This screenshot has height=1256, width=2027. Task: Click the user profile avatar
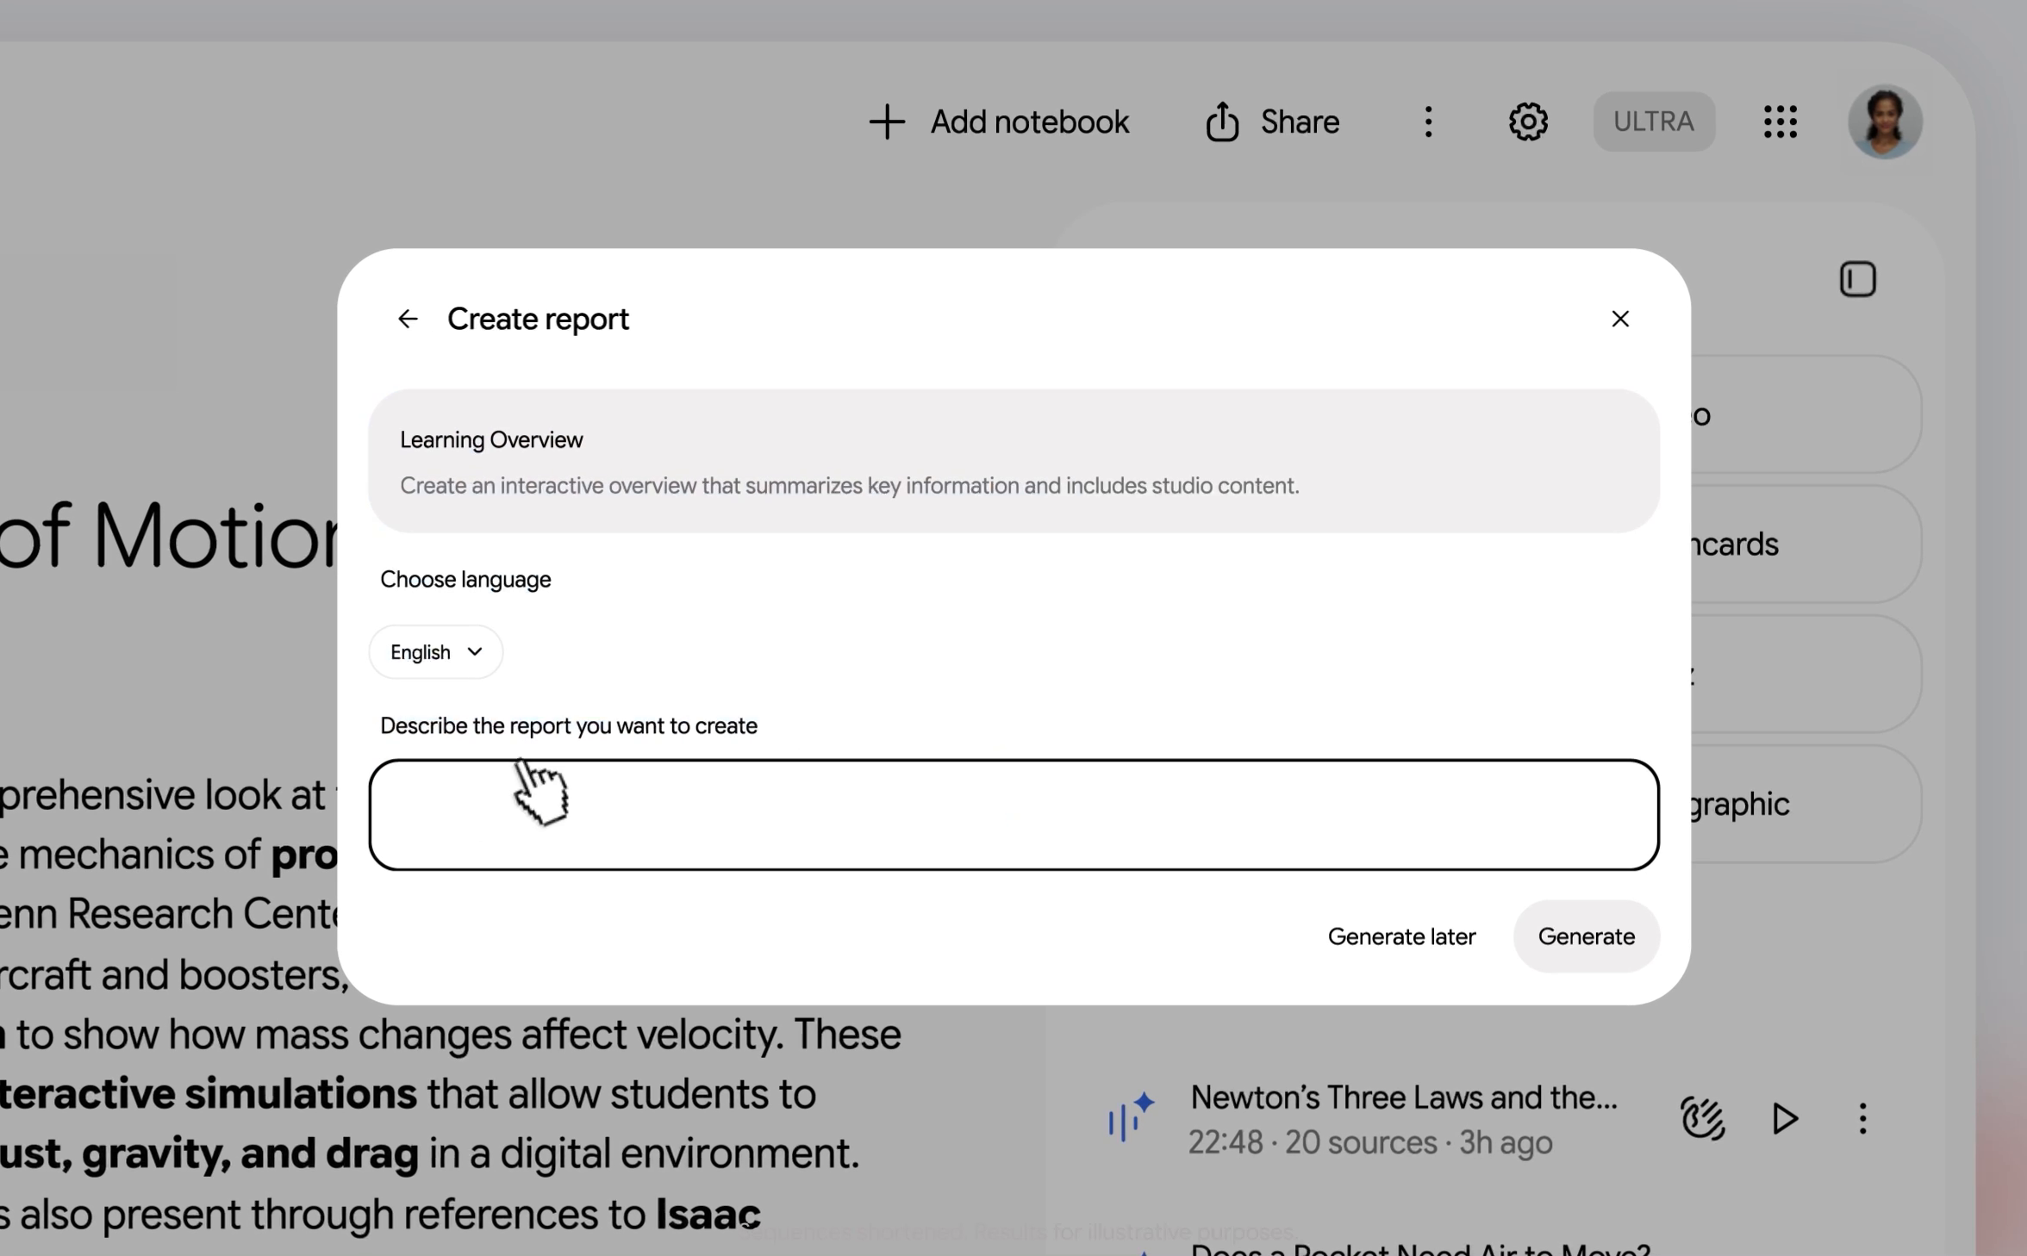click(1885, 122)
